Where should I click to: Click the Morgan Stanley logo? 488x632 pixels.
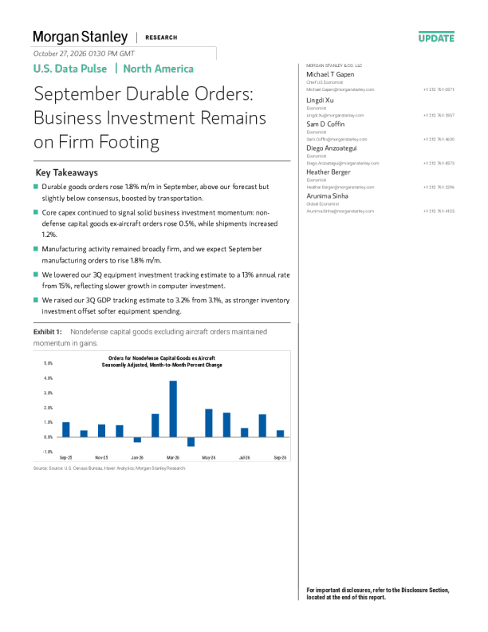(80, 37)
